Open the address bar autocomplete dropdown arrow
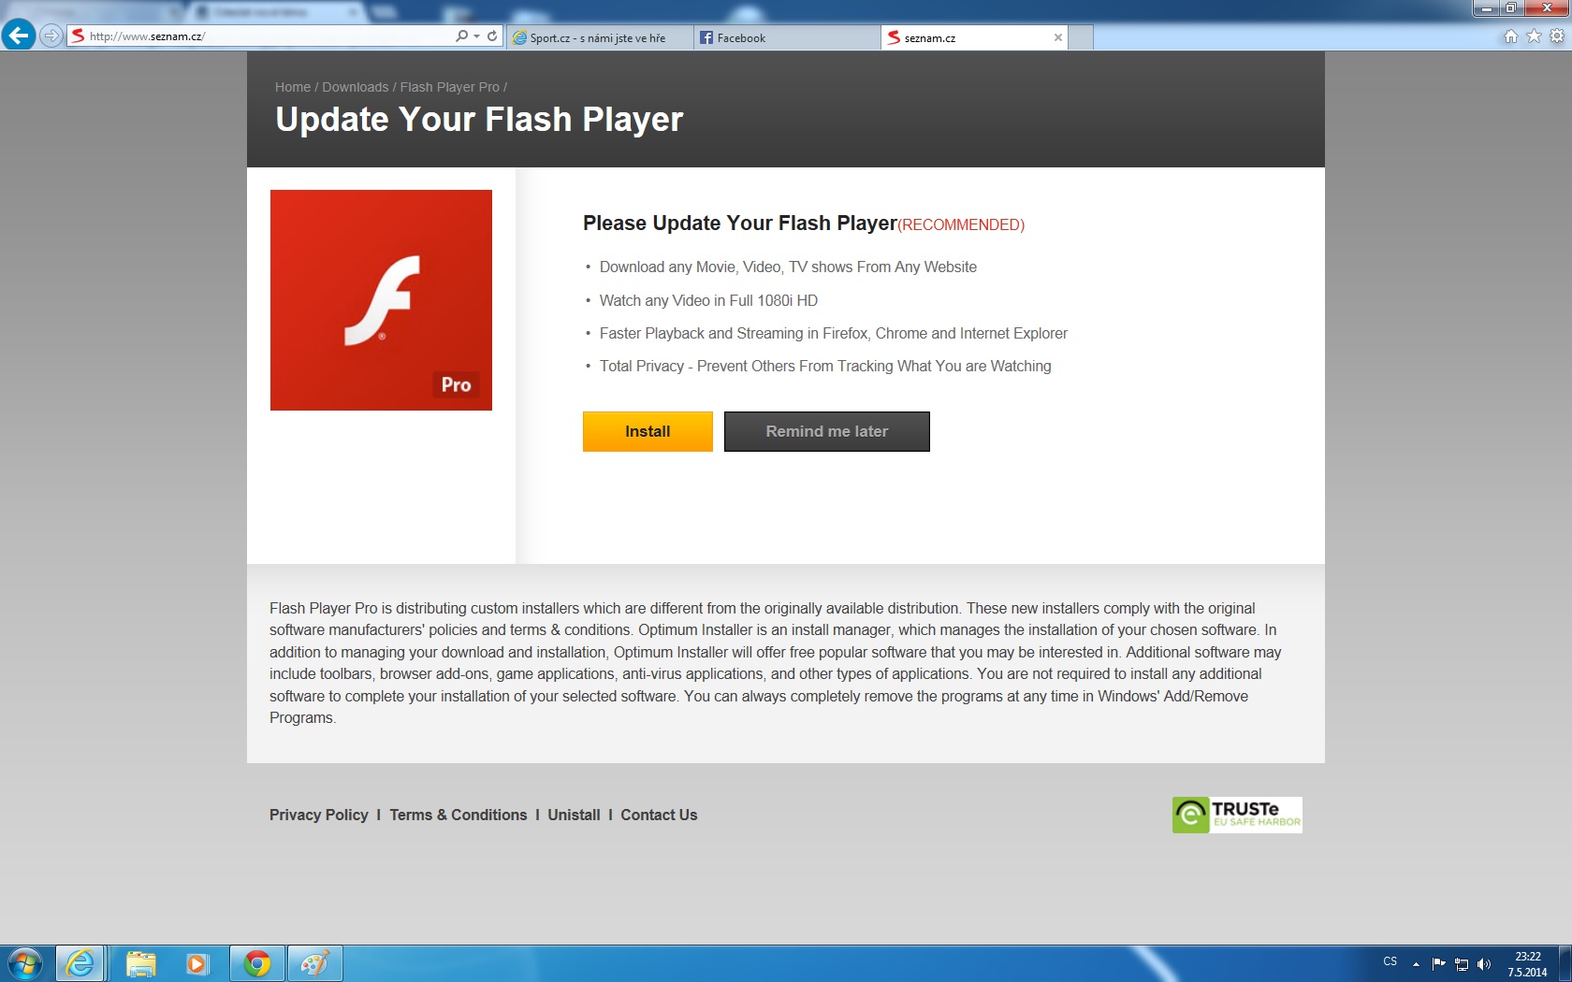The width and height of the screenshot is (1572, 982). point(476,36)
